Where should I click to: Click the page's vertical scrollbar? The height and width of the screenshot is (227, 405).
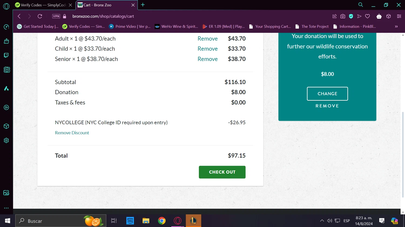[403, 155]
